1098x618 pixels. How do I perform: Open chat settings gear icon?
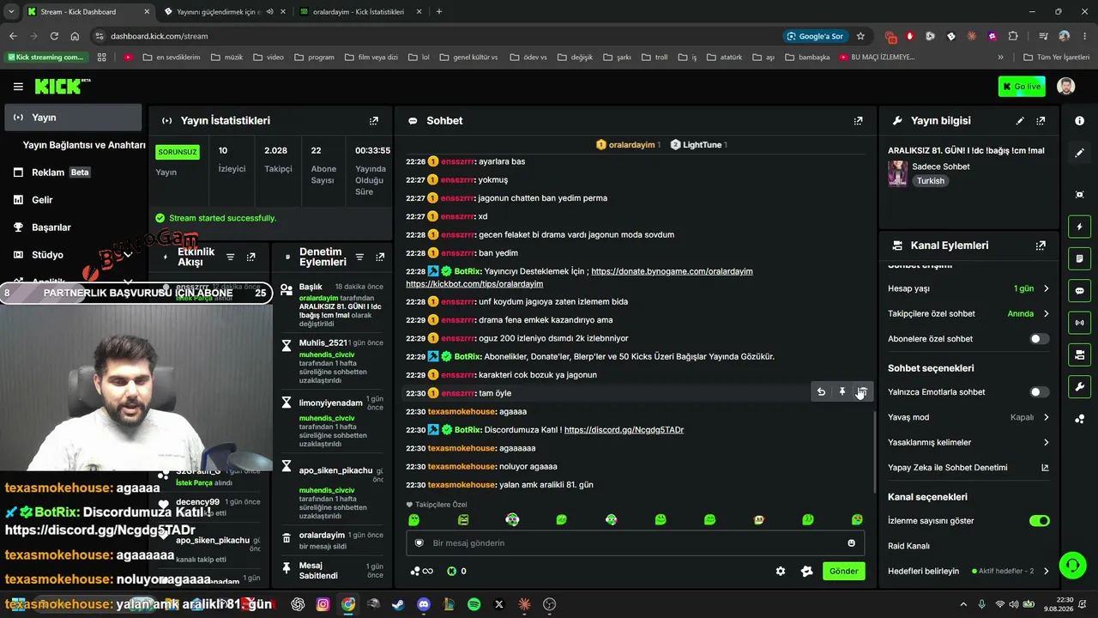click(781, 572)
